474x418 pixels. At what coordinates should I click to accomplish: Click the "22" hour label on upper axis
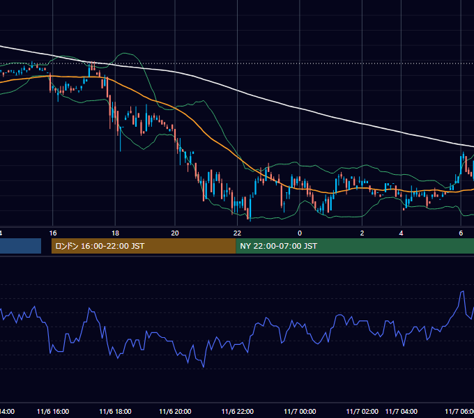pyautogui.click(x=237, y=233)
